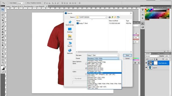This screenshot has width=172, height=96.
Task: Select the Paint Bucket tool
Action: (3, 40)
